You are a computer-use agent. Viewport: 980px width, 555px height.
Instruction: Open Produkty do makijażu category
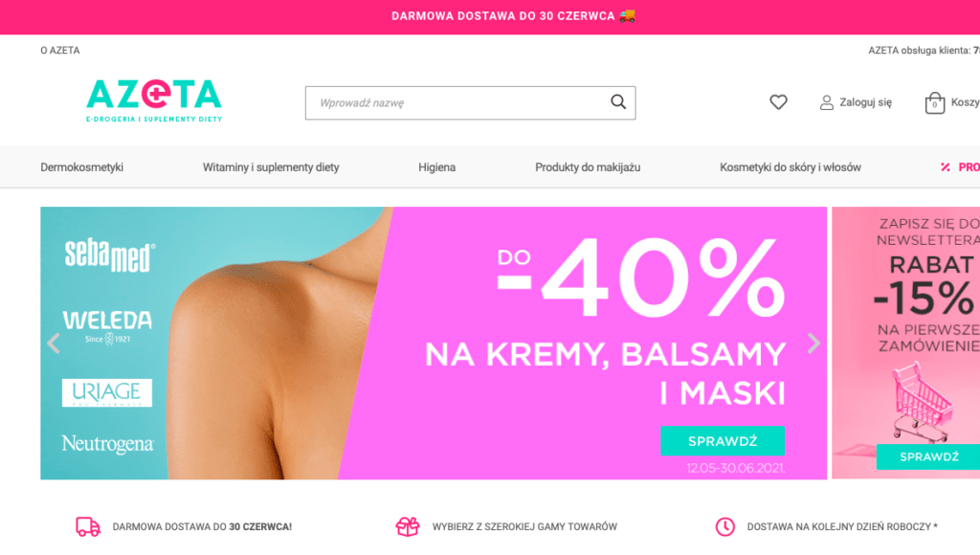coord(588,167)
